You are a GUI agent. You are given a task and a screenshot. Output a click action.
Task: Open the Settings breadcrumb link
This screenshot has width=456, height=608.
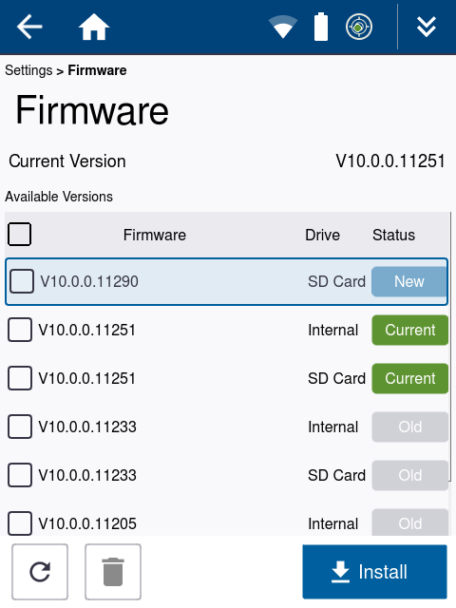28,70
